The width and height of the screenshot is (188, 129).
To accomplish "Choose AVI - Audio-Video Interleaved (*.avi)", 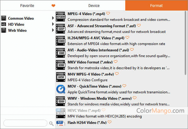I will pos(98,50).
